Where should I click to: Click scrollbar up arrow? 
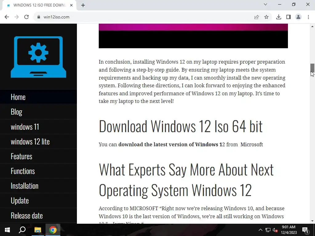312,26
